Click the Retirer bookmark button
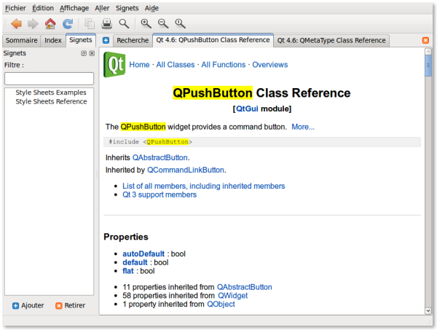Viewport: 437px width, 330px height. pyautogui.click(x=70, y=305)
